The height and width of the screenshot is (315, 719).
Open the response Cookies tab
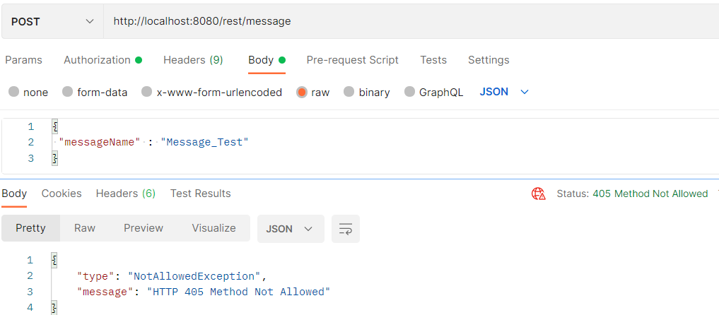coord(62,193)
